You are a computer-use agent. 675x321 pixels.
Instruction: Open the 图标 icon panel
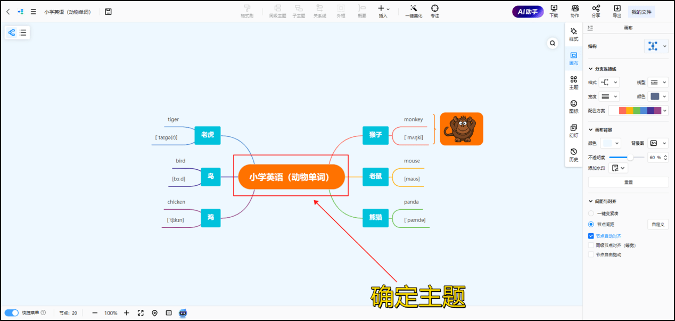pos(574,108)
